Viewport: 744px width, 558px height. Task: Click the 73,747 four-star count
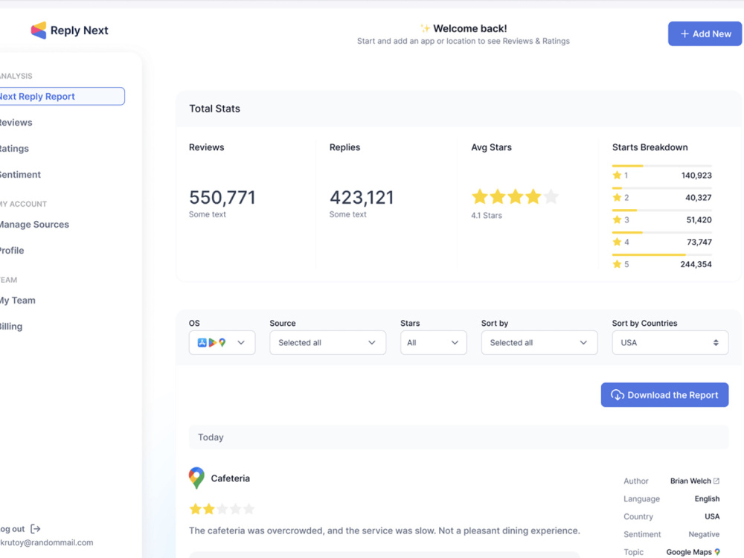699,242
